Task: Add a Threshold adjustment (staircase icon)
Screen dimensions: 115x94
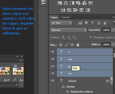Action: pyautogui.click(x=75, y=10)
